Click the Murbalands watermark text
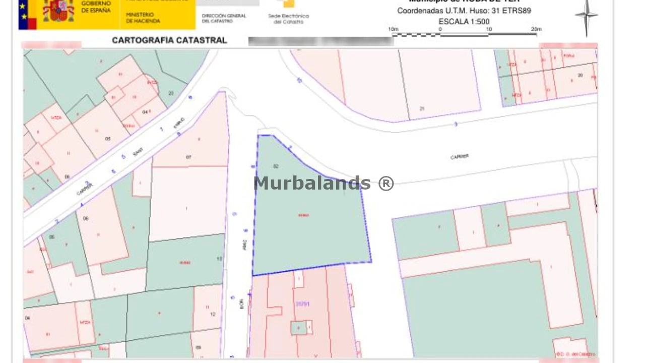Screen dimensions: 645x363 [324, 183]
